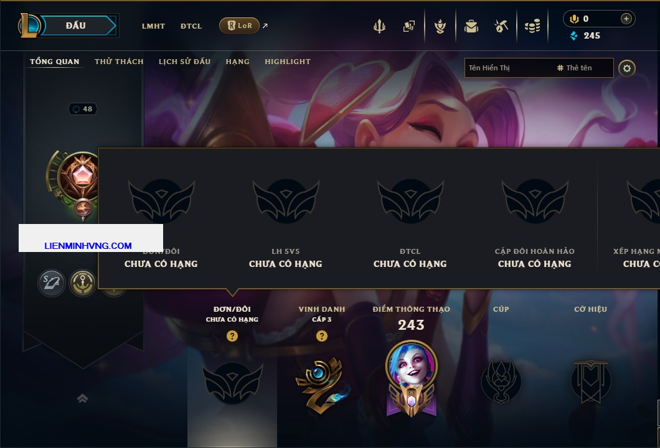Switch to the Thử Thách tab
This screenshot has width=660, height=448.
(x=119, y=62)
